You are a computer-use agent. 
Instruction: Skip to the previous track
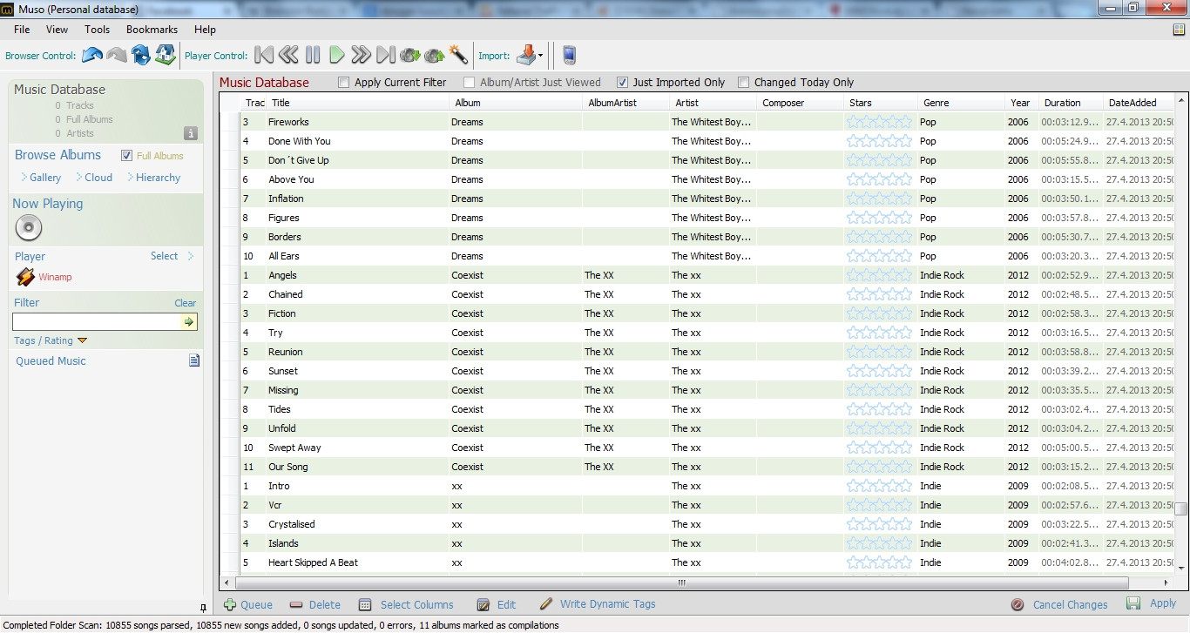click(x=264, y=56)
